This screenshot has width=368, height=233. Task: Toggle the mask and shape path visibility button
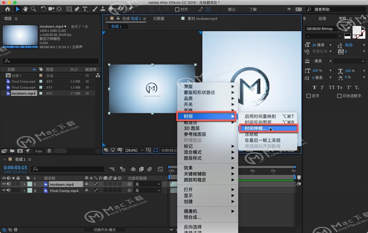click(x=156, y=150)
